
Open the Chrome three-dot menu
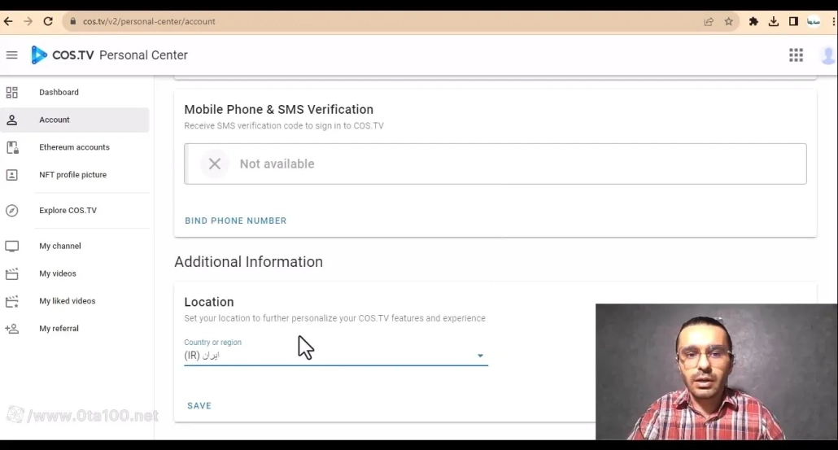[x=834, y=22]
